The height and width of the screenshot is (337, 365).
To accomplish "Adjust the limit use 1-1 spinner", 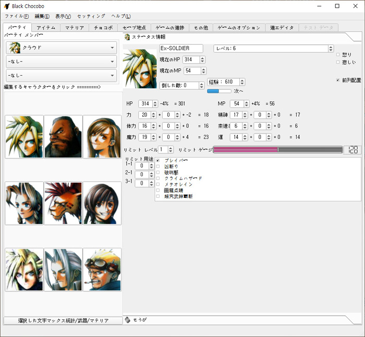I will pos(144,166).
